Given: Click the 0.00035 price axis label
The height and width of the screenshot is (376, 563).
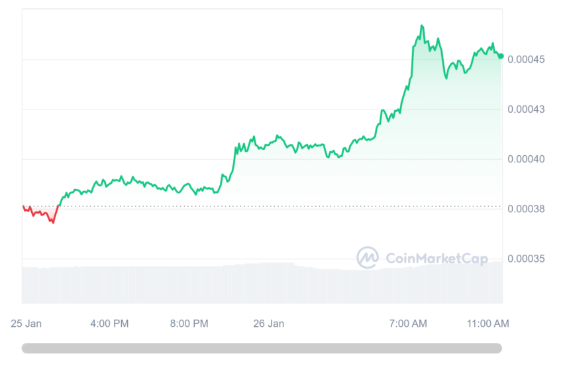Looking at the screenshot, I should tap(526, 259).
